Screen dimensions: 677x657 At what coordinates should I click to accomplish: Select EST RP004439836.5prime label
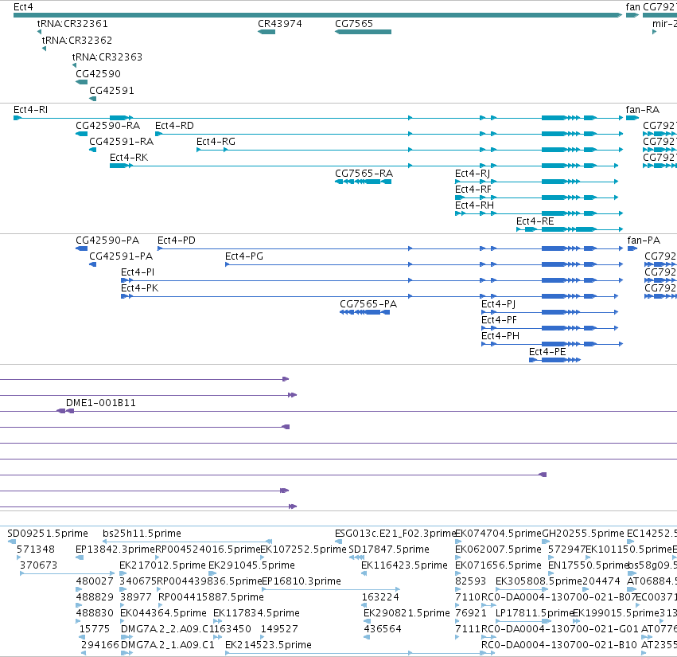[209, 581]
